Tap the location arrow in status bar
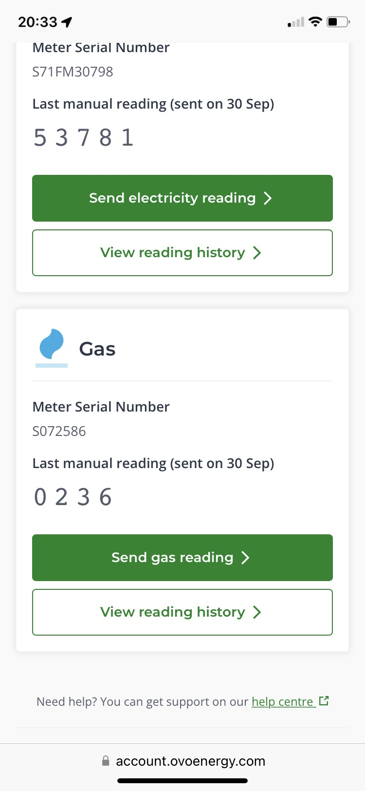The height and width of the screenshot is (791, 365). click(x=67, y=22)
